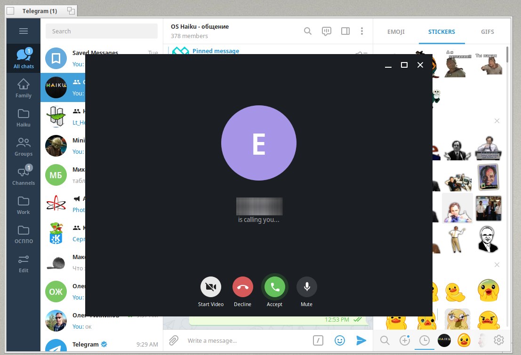Screen dimensions: 521x355
Task: Switch to the GIFS tab
Action: pyautogui.click(x=487, y=32)
